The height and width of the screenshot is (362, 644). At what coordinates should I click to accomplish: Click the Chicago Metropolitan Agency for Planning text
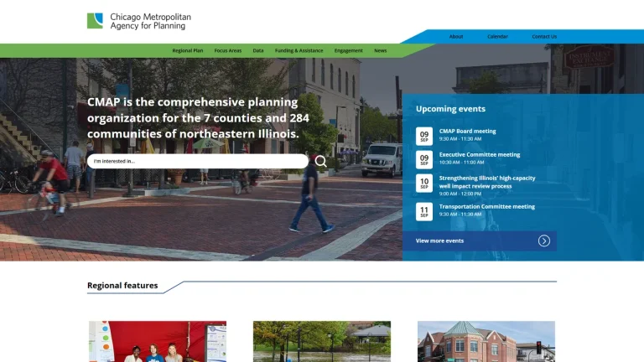pyautogui.click(x=150, y=21)
